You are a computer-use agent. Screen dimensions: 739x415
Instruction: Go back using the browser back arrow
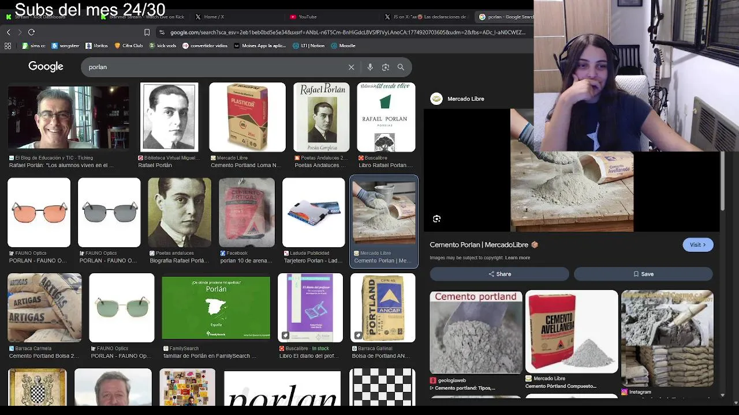pos(8,32)
